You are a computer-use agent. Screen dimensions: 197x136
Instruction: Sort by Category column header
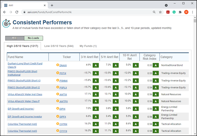tap(174, 57)
